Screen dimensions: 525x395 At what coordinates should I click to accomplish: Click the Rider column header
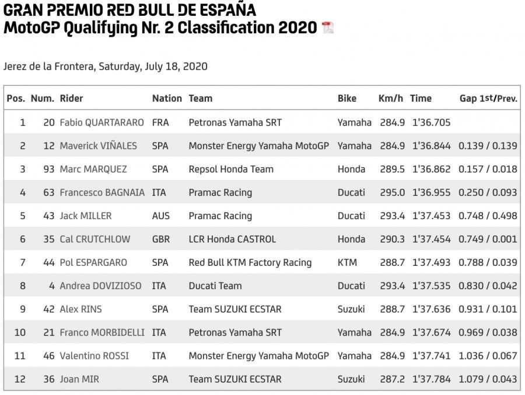coord(71,98)
